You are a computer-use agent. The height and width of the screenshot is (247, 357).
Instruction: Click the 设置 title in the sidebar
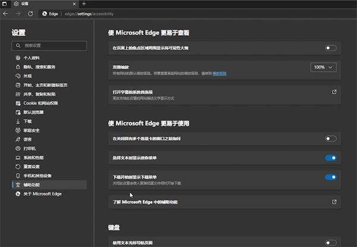18,33
